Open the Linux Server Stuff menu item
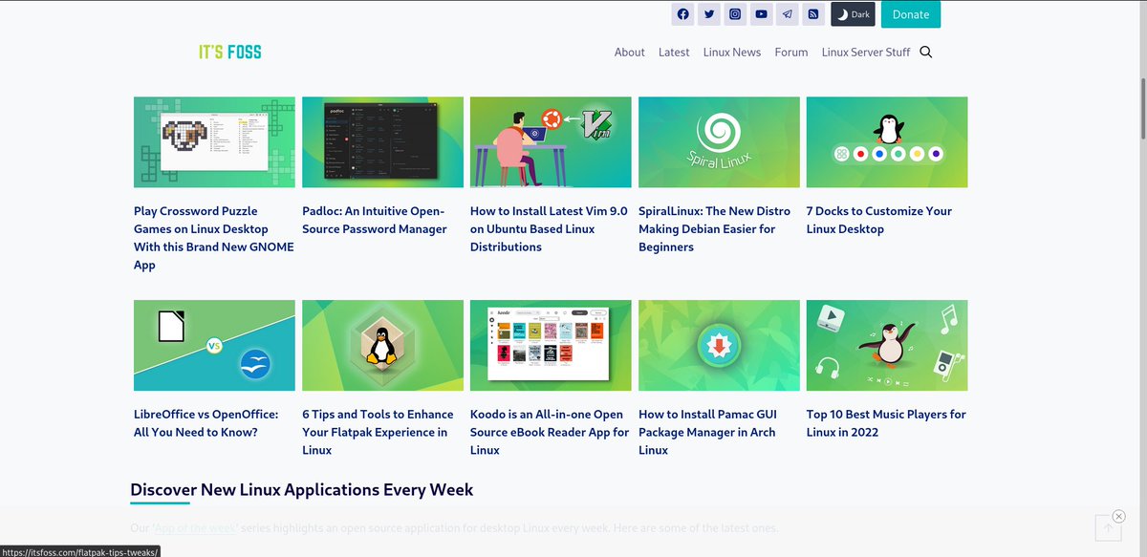The width and height of the screenshot is (1147, 557). pos(866,53)
